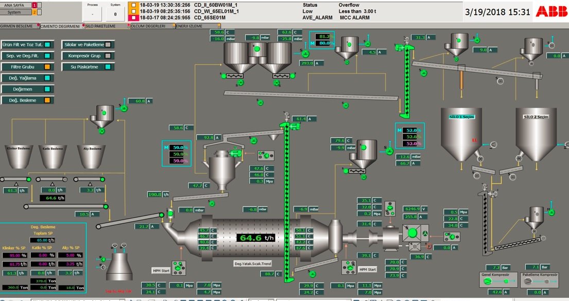Select the SILO 1 Seçim silo
Image resolution: width=569 pixels, height=301 pixels.
(461, 133)
